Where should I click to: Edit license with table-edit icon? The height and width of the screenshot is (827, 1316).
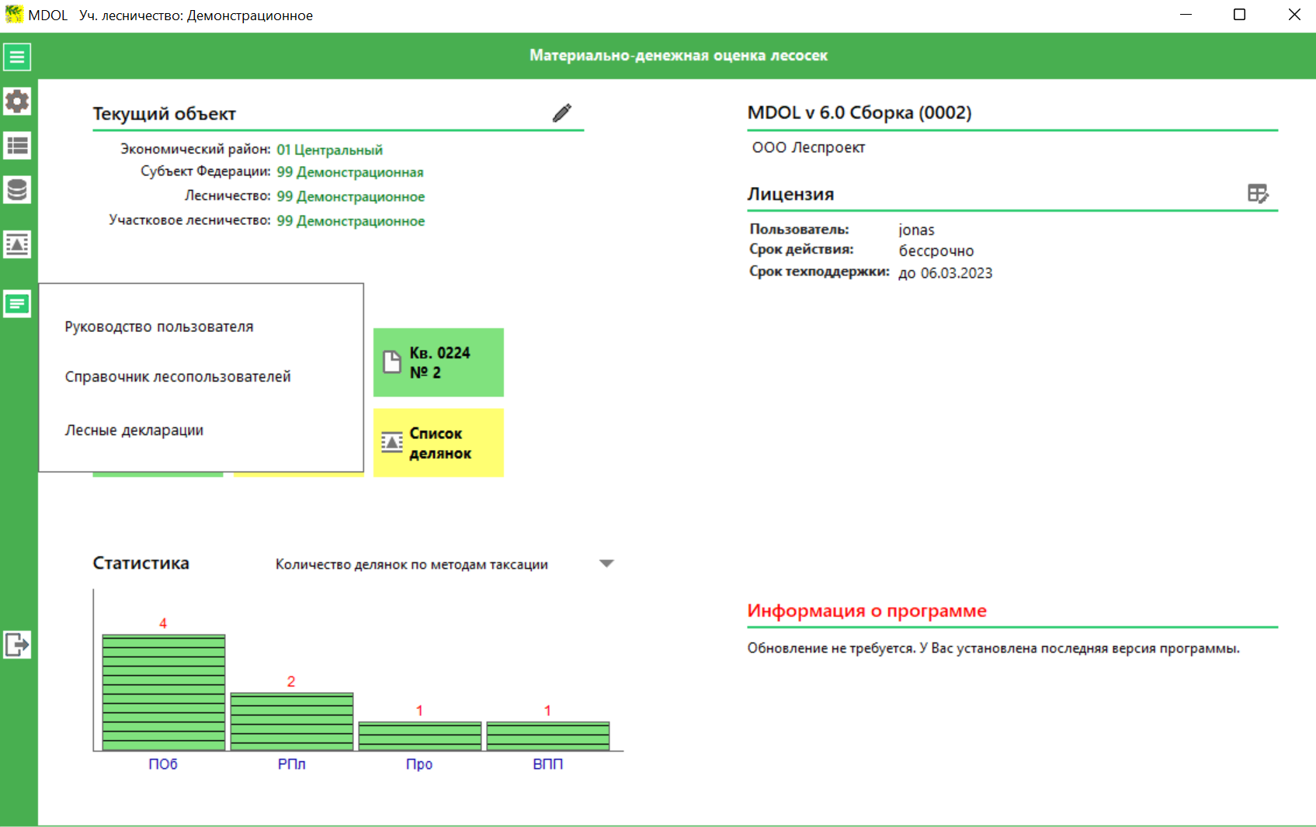[1258, 193]
